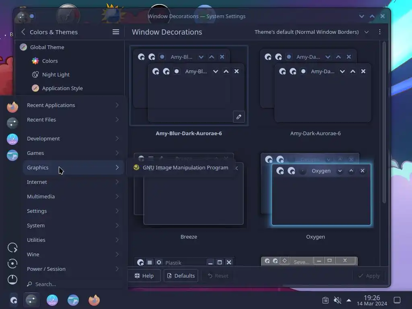
Task: Open System Settings from launcher favorites
Action: click(x=12, y=123)
